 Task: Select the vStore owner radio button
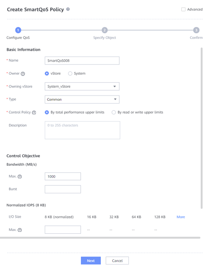tap(47, 74)
